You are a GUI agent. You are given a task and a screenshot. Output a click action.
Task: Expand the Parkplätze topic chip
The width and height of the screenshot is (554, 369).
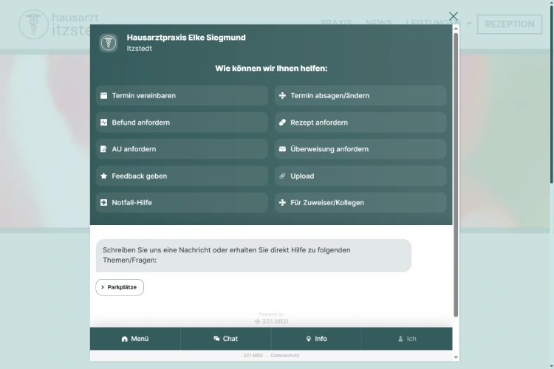[x=120, y=287]
